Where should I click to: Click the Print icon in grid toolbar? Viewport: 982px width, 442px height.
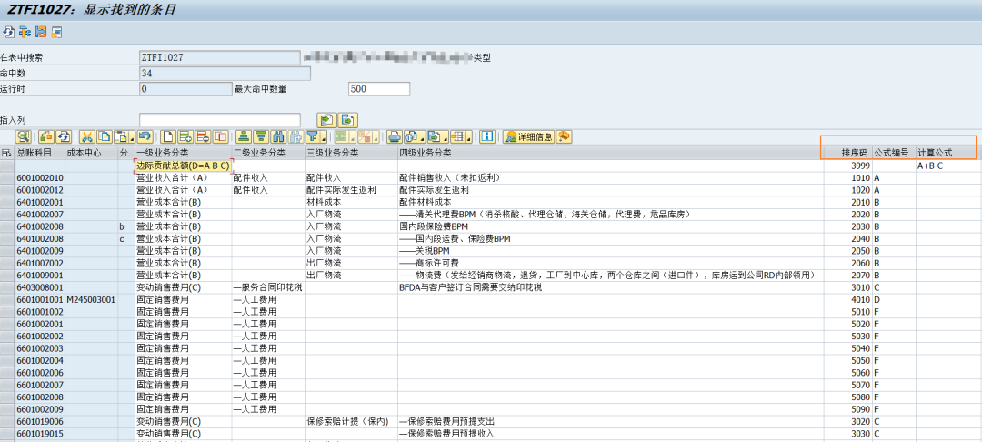pos(395,136)
